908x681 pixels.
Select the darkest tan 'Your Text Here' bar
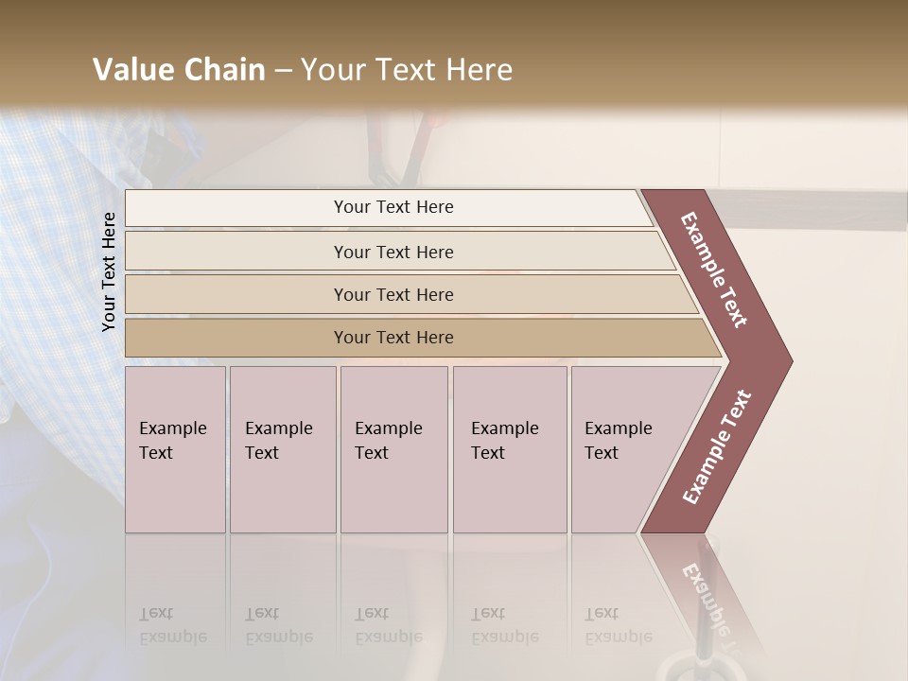pyautogui.click(x=423, y=338)
